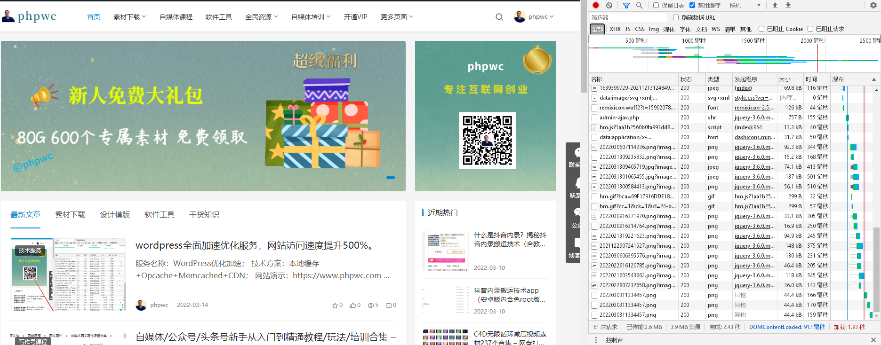Switch to 干货知识 article tab
This screenshot has width=881, height=345.
pyautogui.click(x=204, y=215)
